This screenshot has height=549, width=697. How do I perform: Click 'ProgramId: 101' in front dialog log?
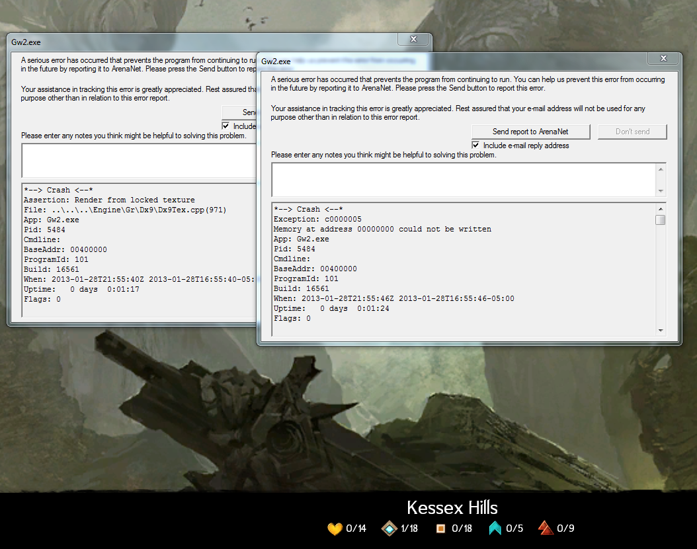pos(306,278)
